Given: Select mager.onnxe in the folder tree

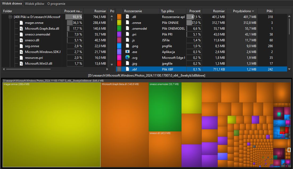Looking at the screenshot, I should click(x=34, y=23).
